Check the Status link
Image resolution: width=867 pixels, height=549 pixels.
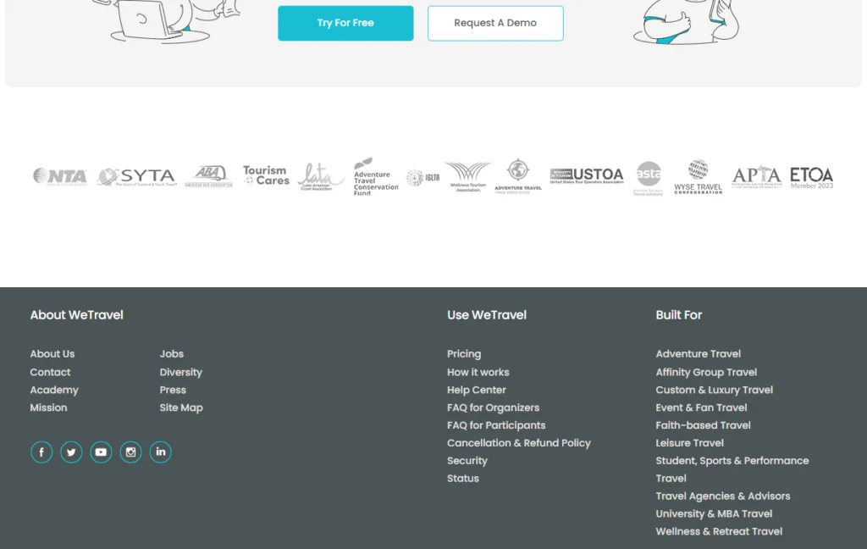click(463, 479)
